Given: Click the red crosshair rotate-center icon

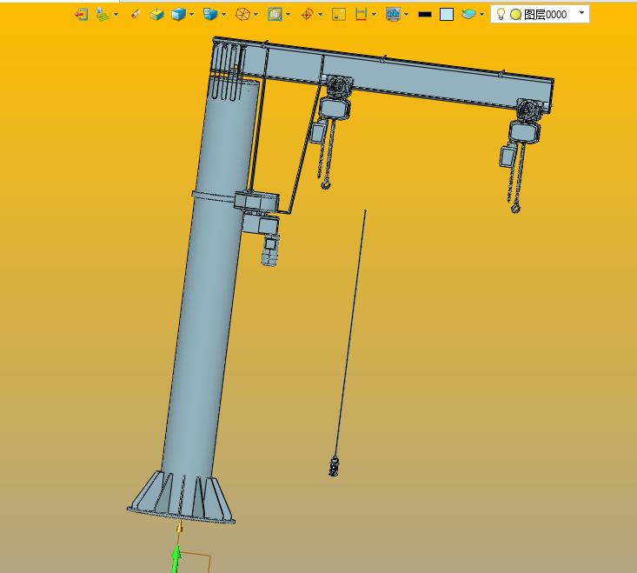Looking at the screenshot, I should [x=307, y=15].
